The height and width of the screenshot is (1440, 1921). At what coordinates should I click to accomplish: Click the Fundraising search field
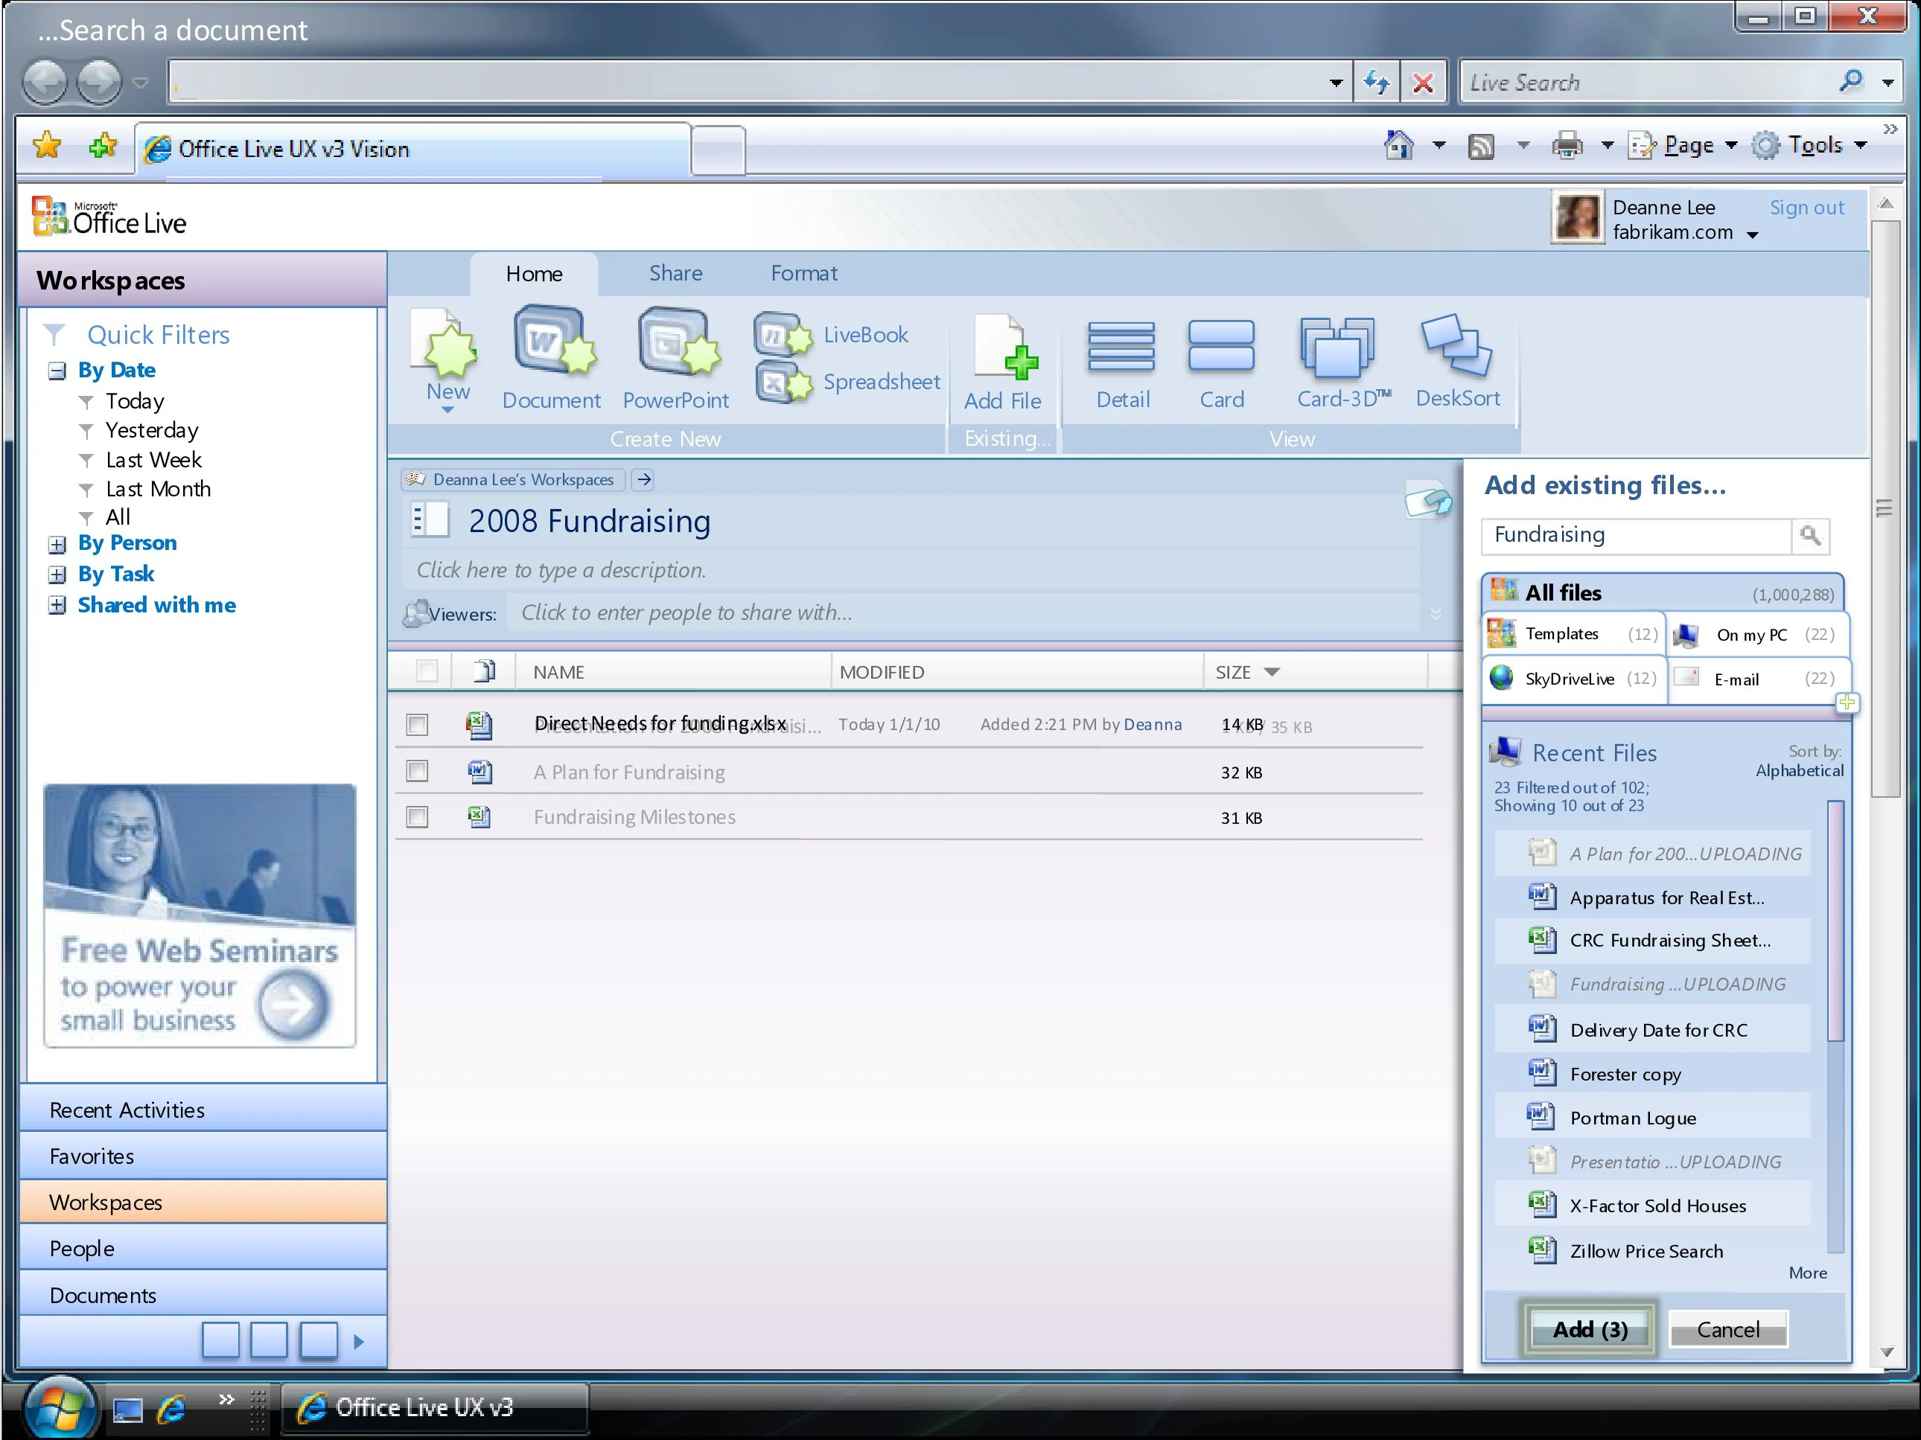point(1636,536)
